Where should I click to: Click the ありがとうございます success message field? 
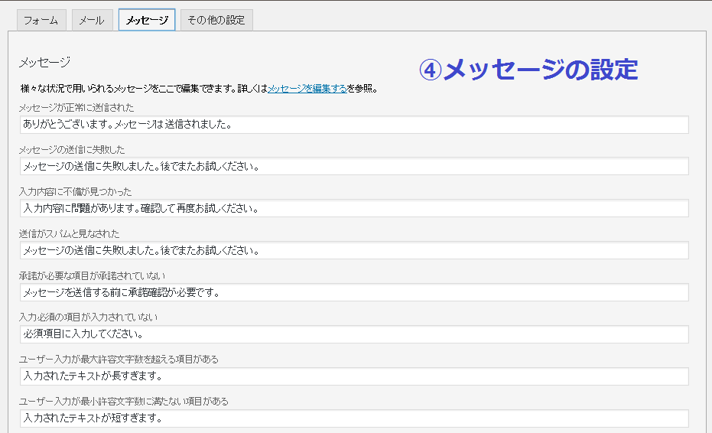tap(353, 125)
